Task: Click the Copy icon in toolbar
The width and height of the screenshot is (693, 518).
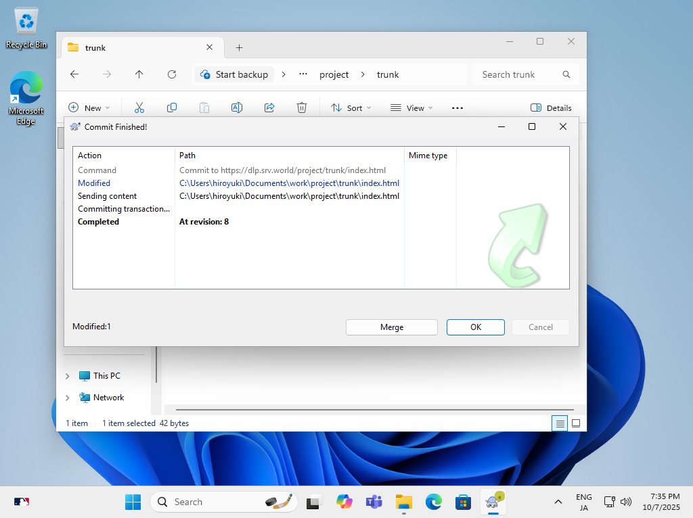Action: point(172,108)
